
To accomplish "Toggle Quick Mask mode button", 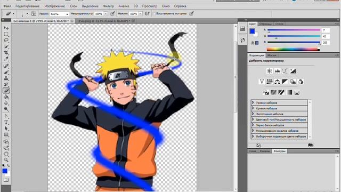I will click(6, 180).
